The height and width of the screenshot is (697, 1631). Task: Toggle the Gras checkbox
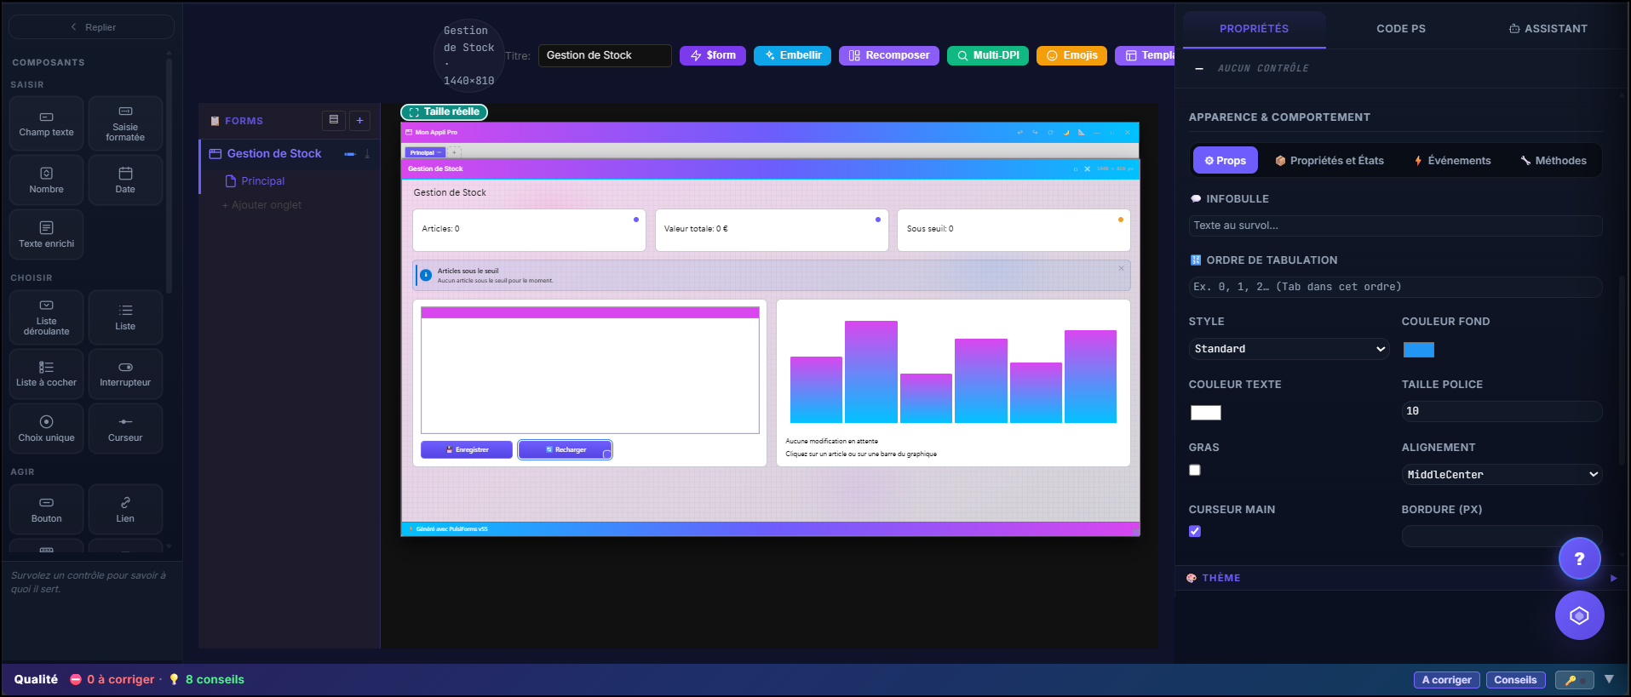click(x=1195, y=470)
